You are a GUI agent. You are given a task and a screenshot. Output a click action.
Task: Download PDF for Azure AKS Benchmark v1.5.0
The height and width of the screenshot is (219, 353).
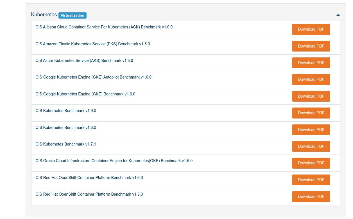(311, 63)
